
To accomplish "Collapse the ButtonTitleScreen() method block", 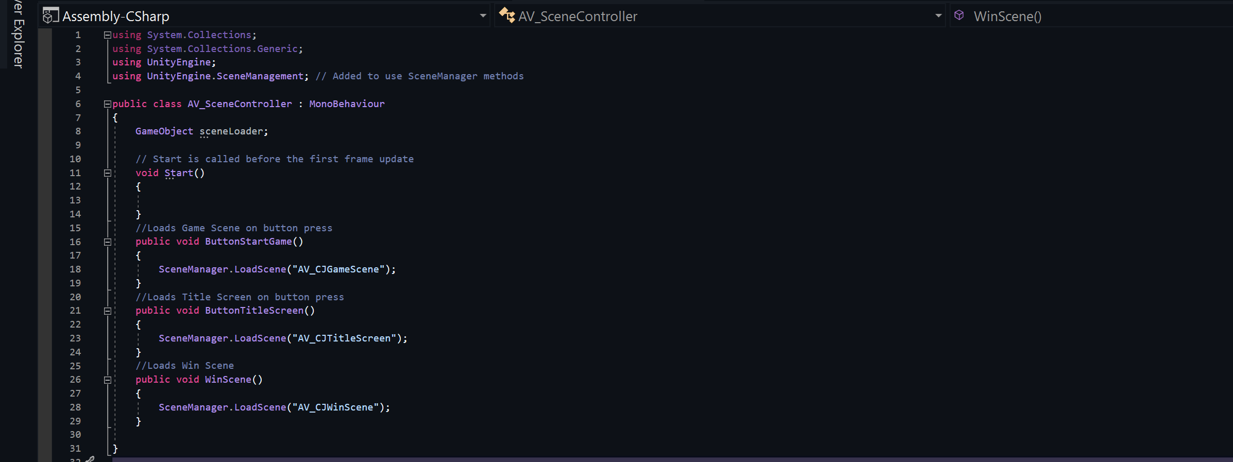I will tap(107, 311).
